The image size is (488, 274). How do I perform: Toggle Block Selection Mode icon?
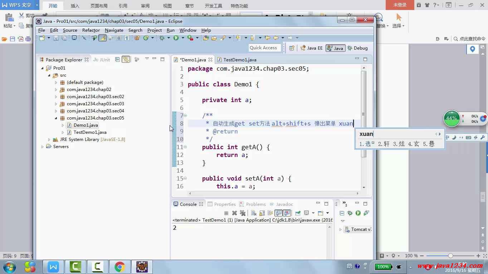pyautogui.click(x=119, y=38)
